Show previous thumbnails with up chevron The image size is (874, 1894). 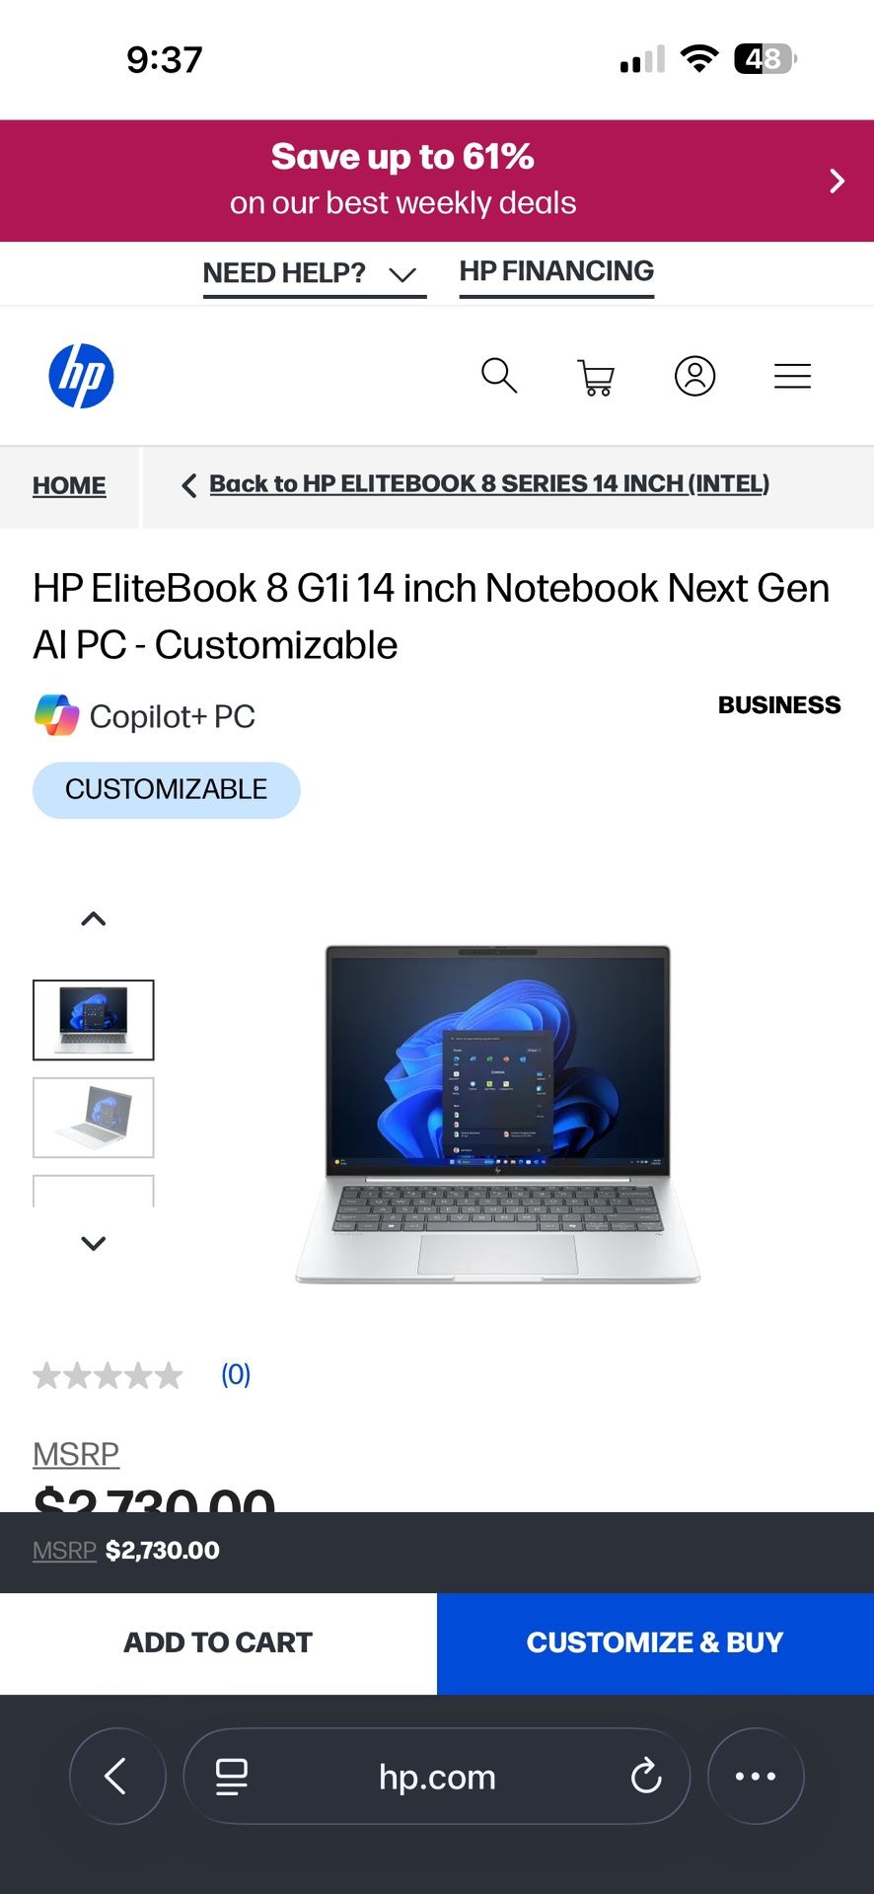tap(94, 919)
